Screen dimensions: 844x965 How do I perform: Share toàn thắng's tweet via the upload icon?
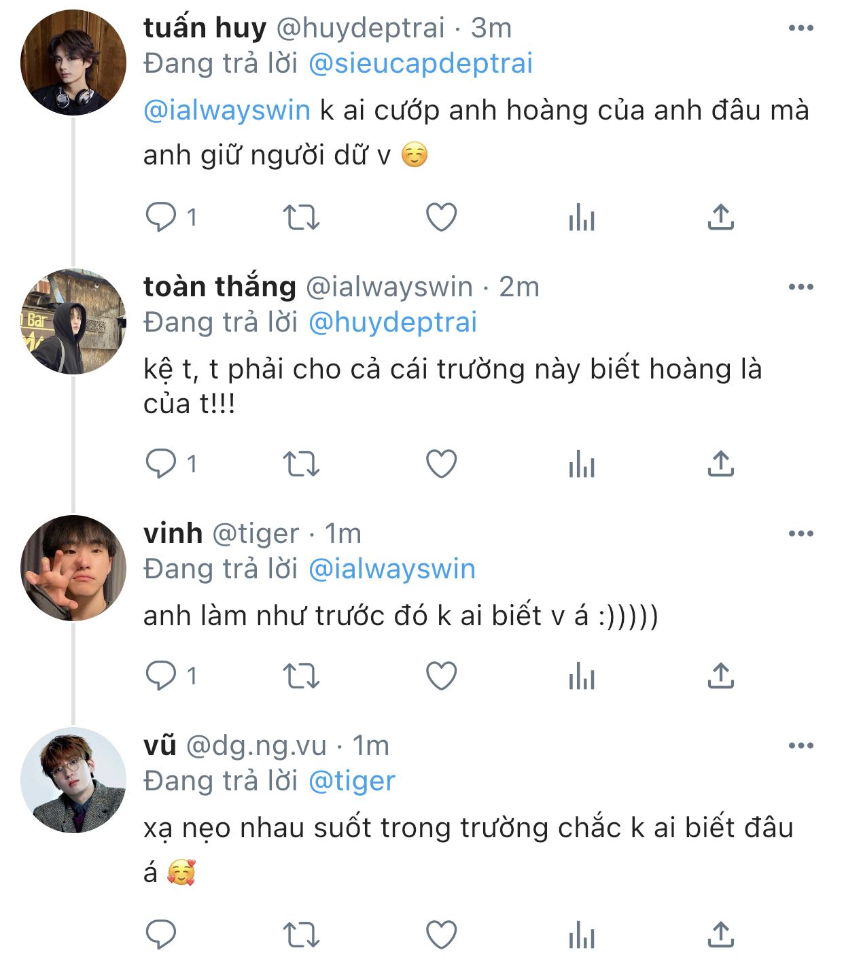[x=720, y=463]
